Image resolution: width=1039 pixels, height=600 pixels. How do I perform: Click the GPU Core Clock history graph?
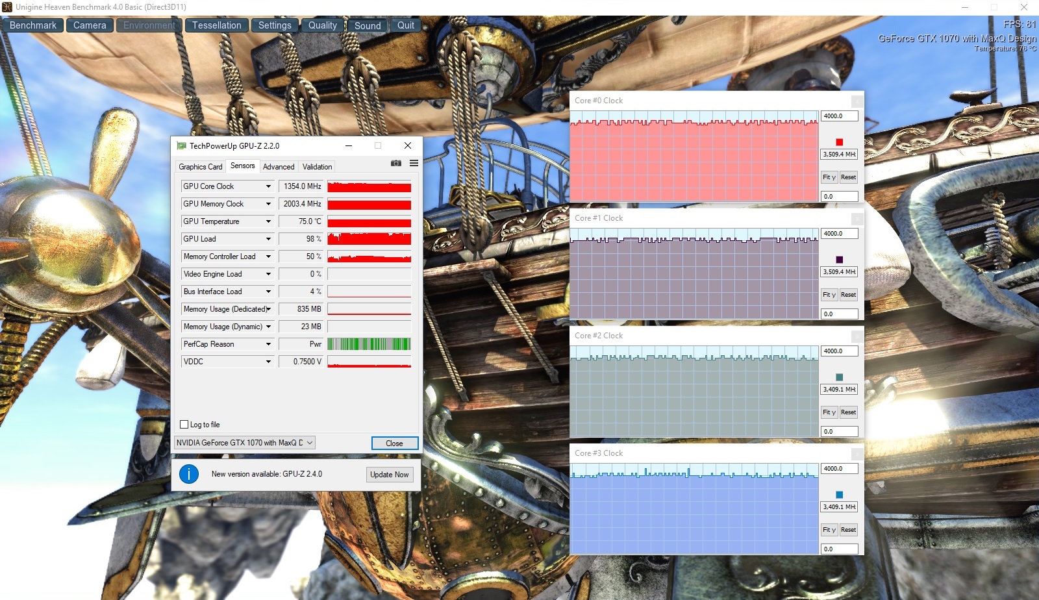click(369, 186)
